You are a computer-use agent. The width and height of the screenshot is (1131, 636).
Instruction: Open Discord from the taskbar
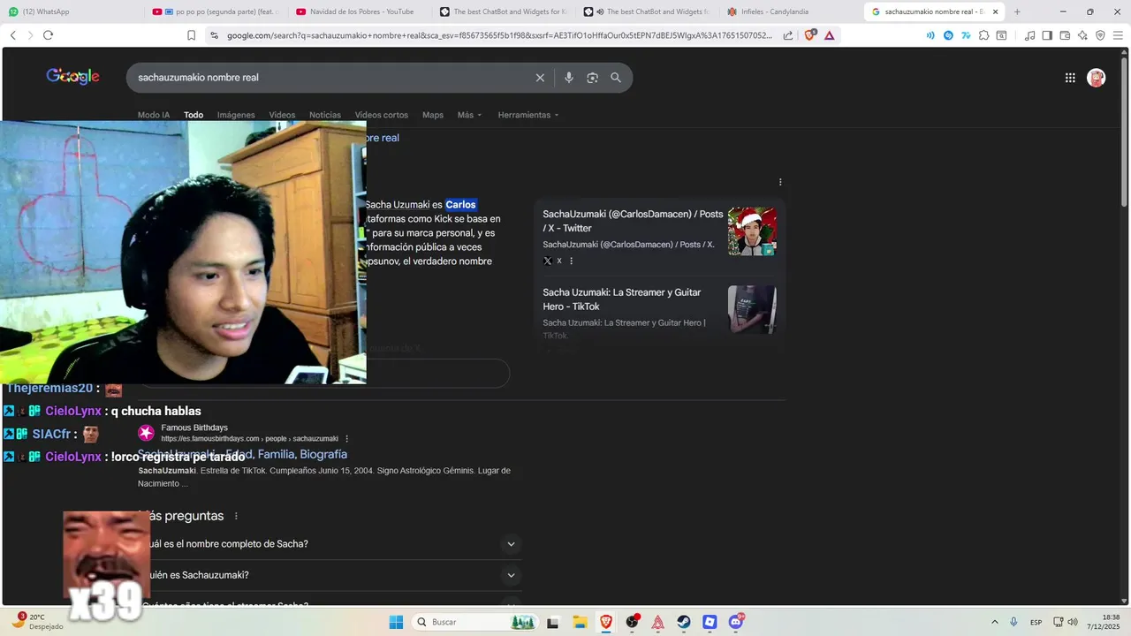tap(736, 622)
